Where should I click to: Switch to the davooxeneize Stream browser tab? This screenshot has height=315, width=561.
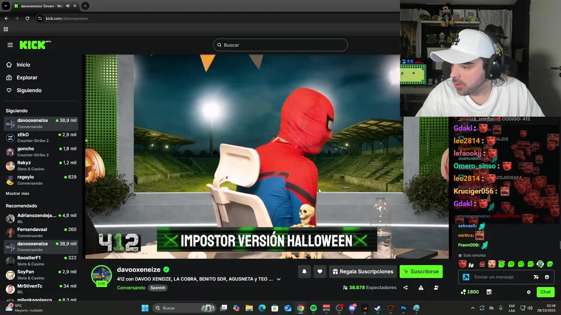[42, 6]
